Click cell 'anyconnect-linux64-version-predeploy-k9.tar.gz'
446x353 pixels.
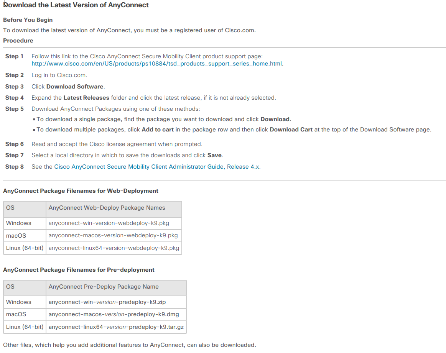pos(116,327)
